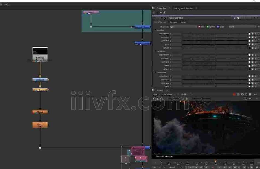Click the master saturation value field
260x169 pixels.
pyautogui.click(x=175, y=34)
